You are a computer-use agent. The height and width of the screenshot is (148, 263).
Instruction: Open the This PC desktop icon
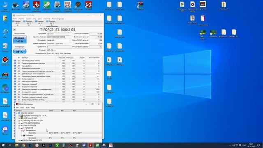(x=5, y=7)
